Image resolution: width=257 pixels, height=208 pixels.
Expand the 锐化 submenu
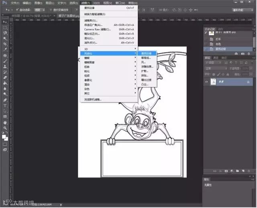coord(109,71)
